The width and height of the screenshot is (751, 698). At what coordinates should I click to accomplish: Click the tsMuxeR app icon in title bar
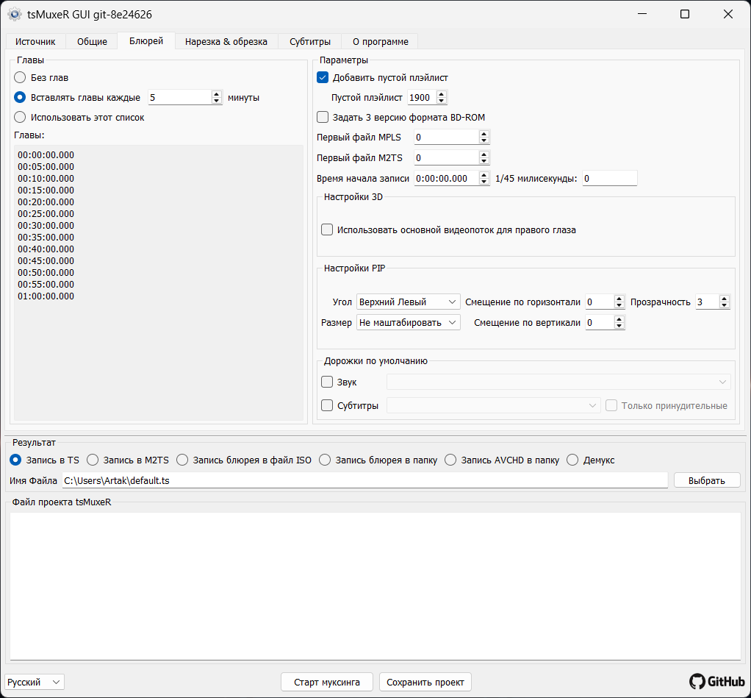pyautogui.click(x=15, y=15)
